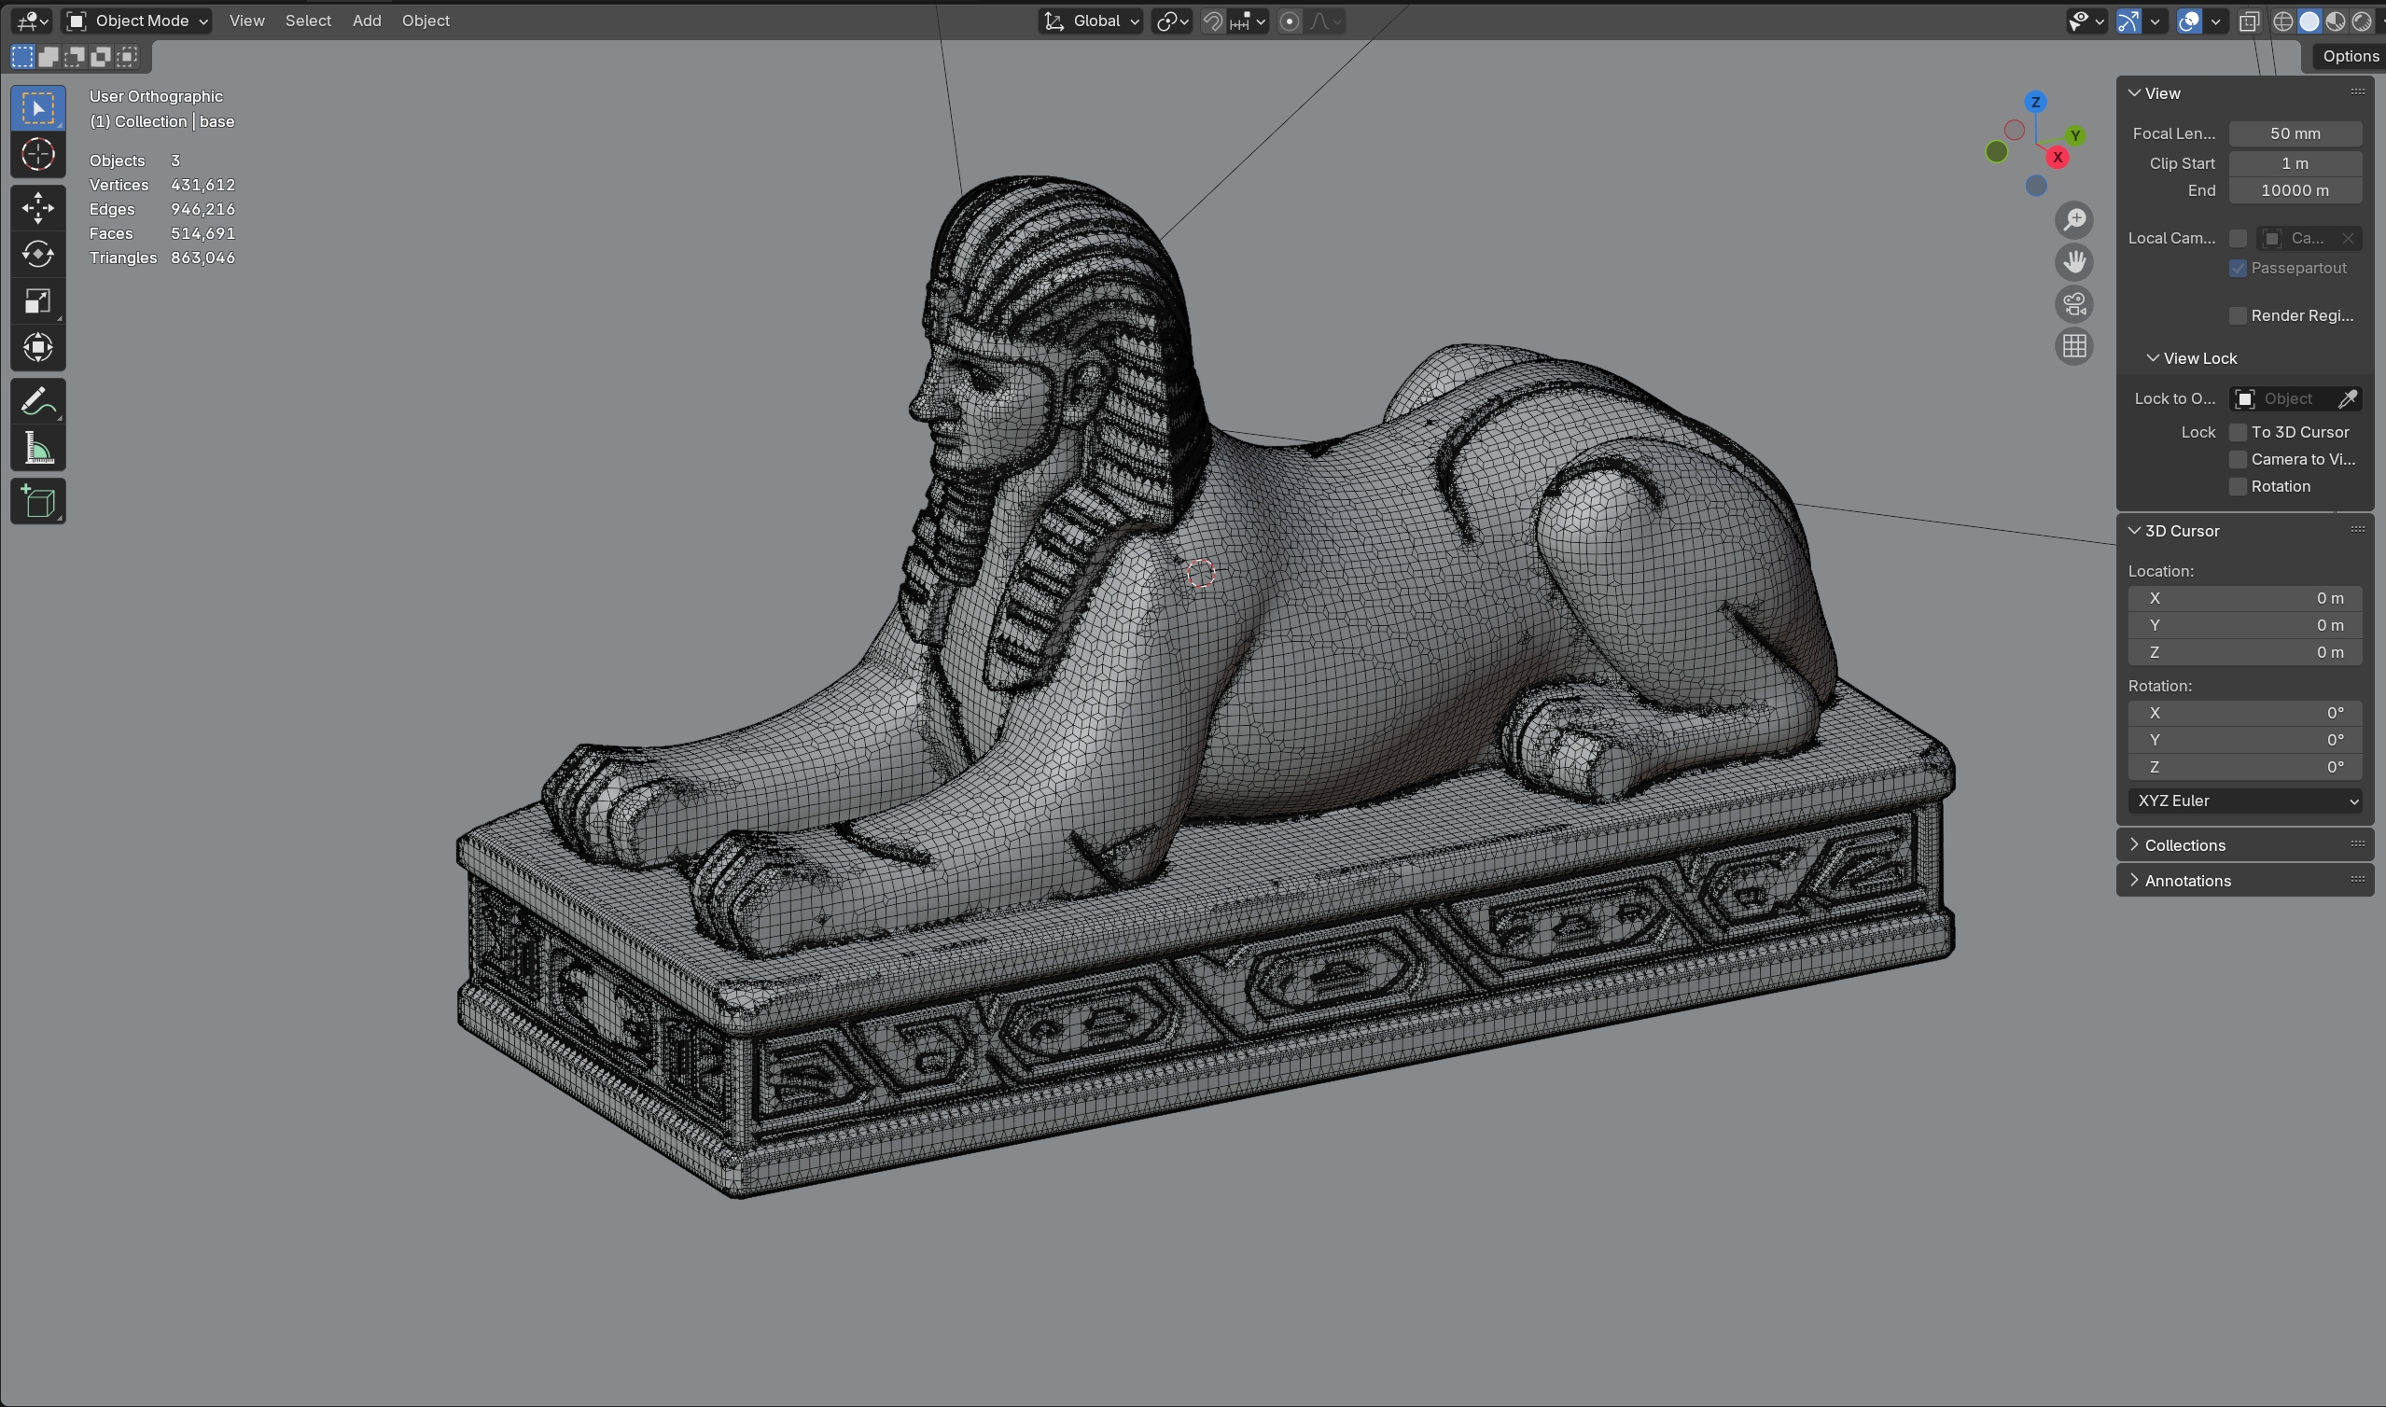
Task: Pick the Measure tool
Action: (x=38, y=449)
